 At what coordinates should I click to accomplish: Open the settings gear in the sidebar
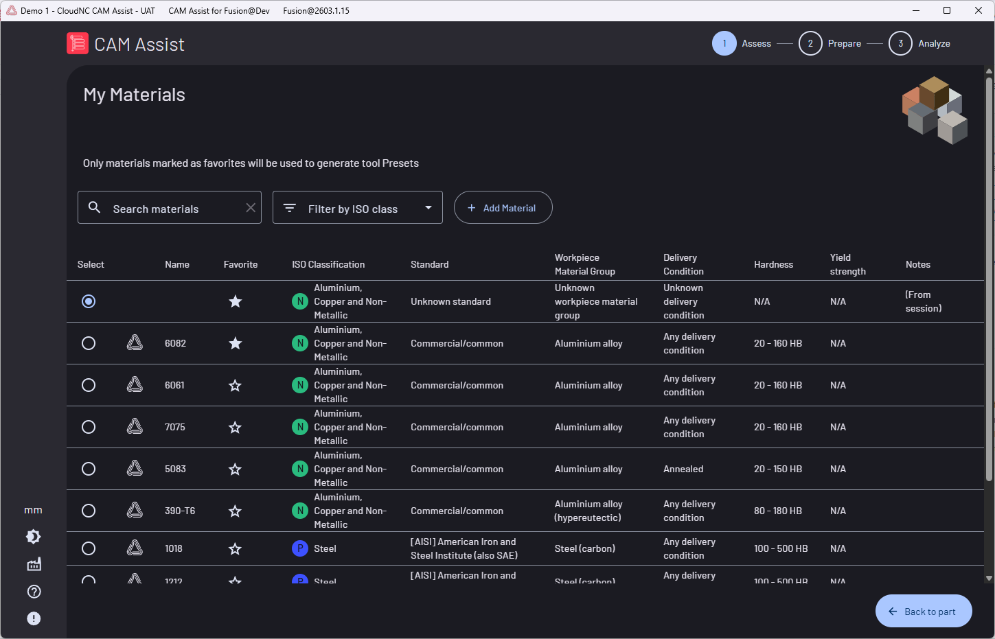(x=34, y=537)
